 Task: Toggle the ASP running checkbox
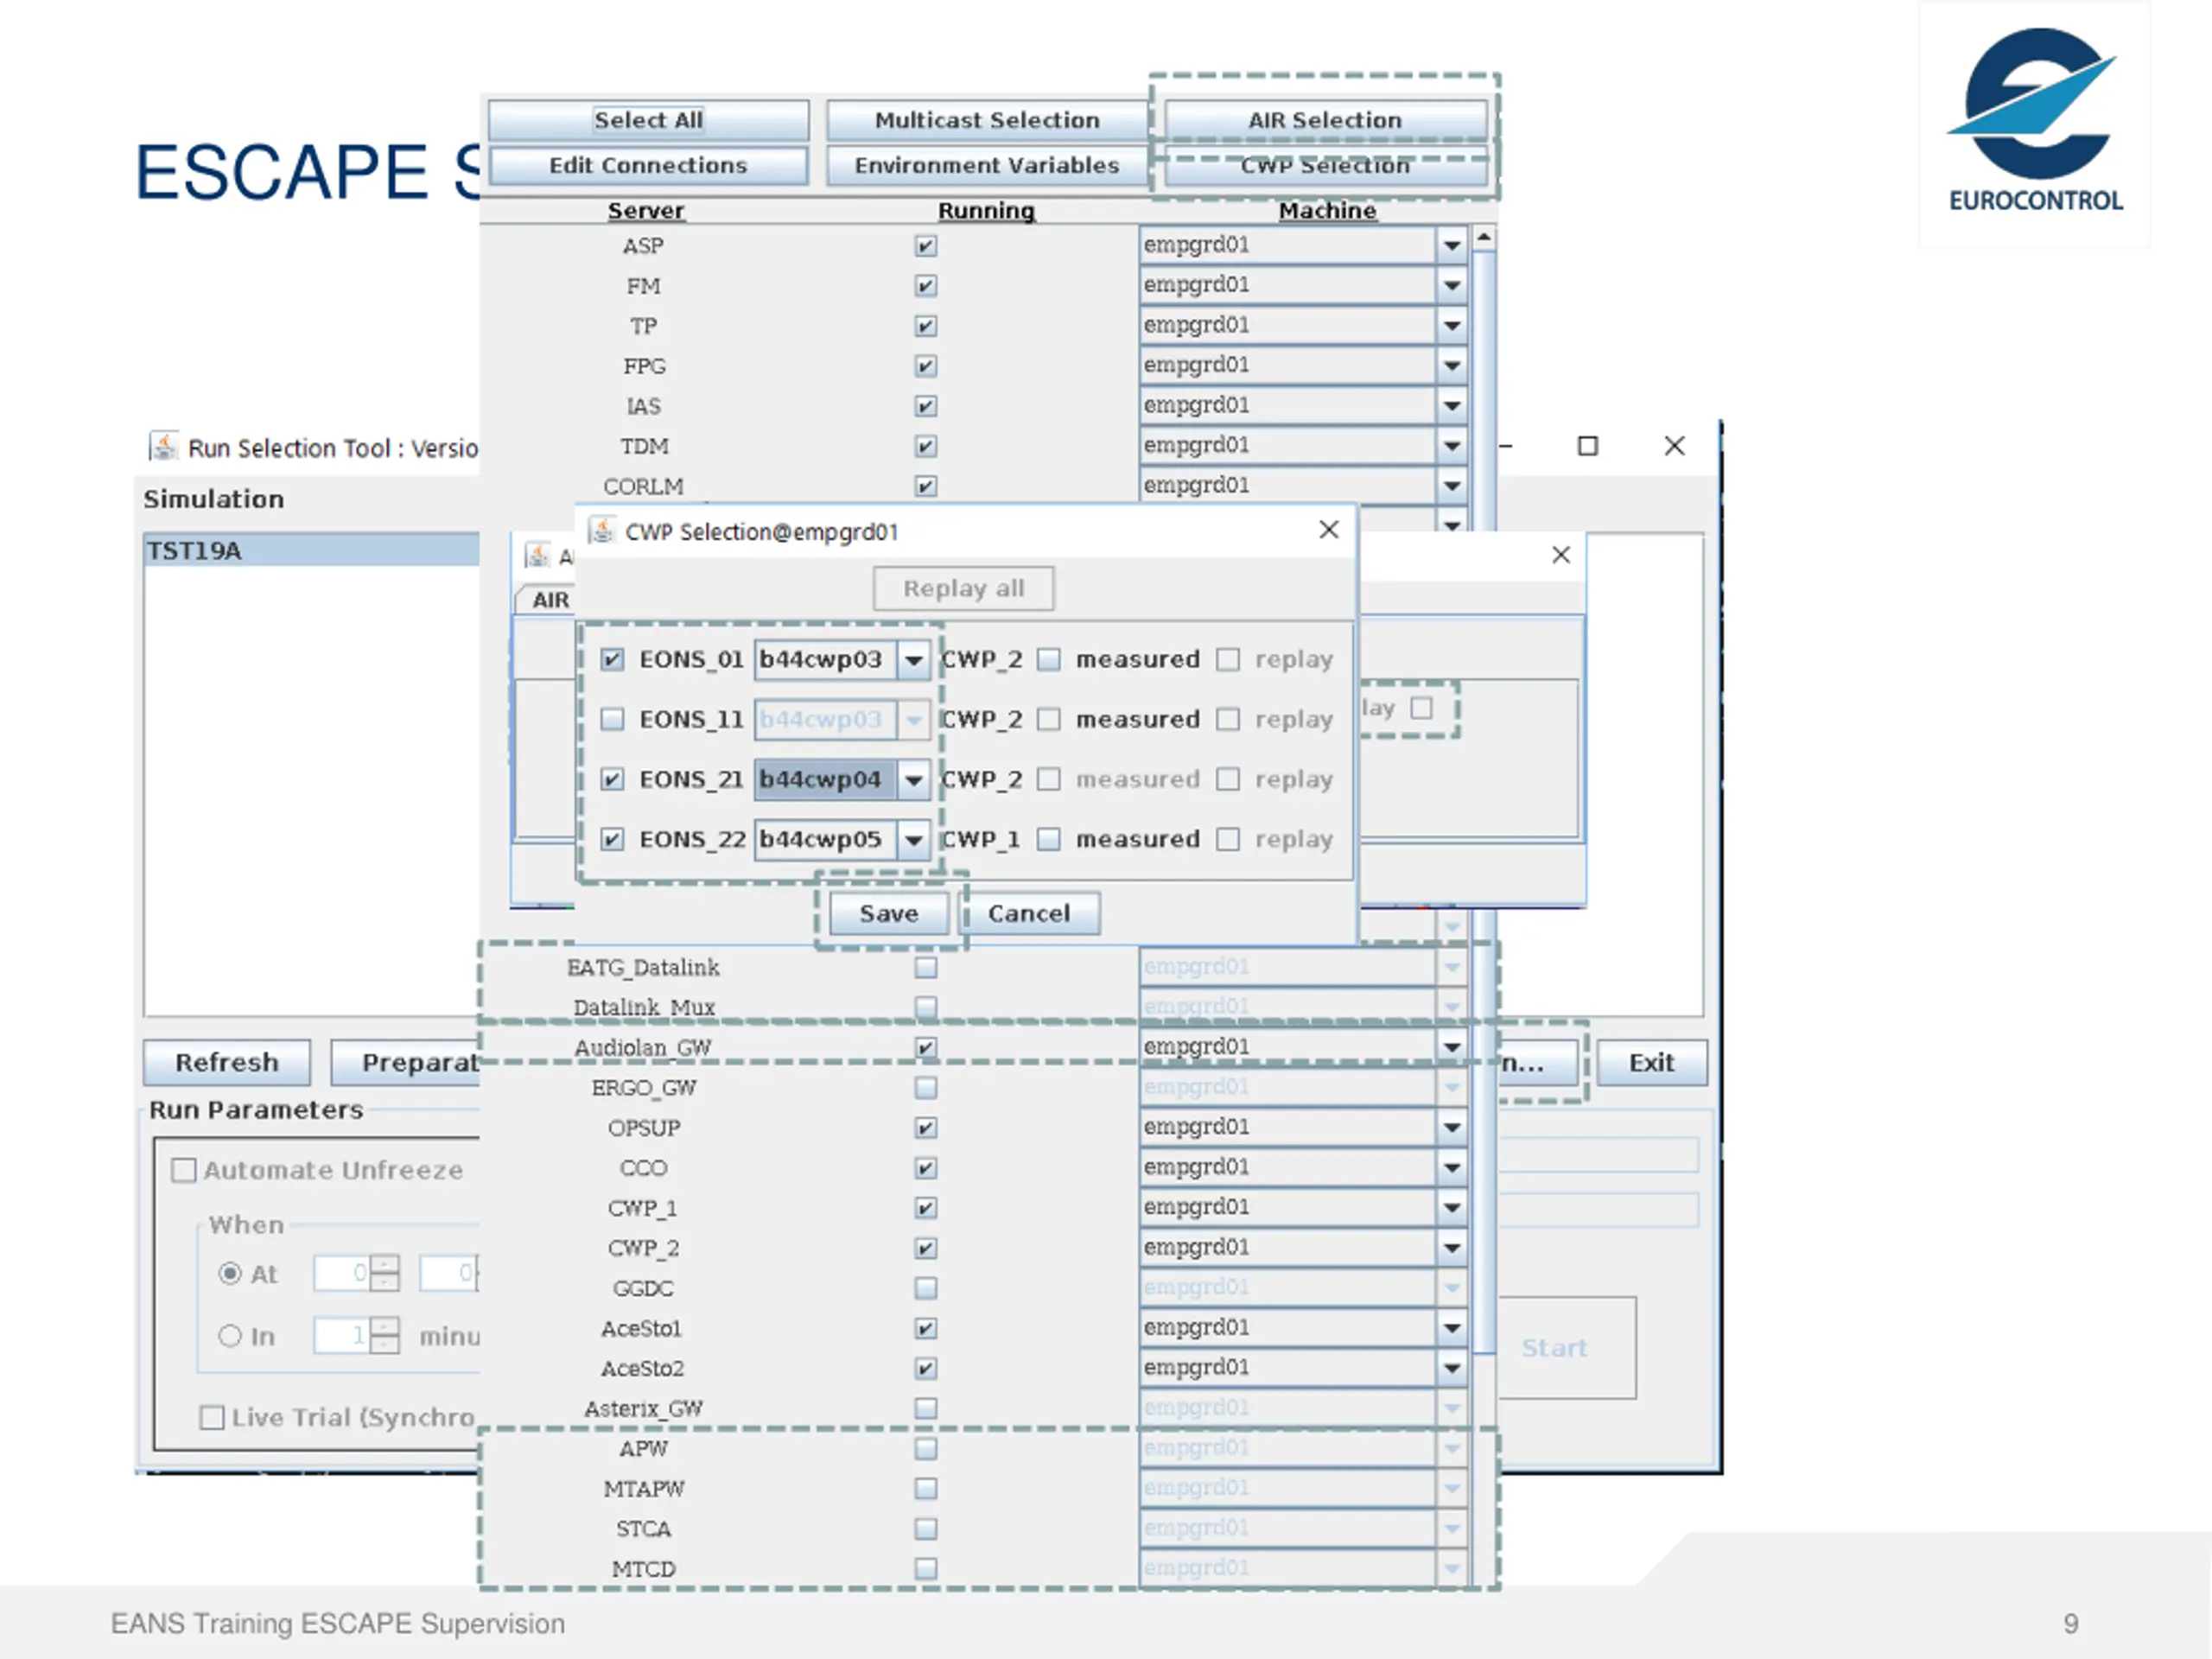coord(926,246)
